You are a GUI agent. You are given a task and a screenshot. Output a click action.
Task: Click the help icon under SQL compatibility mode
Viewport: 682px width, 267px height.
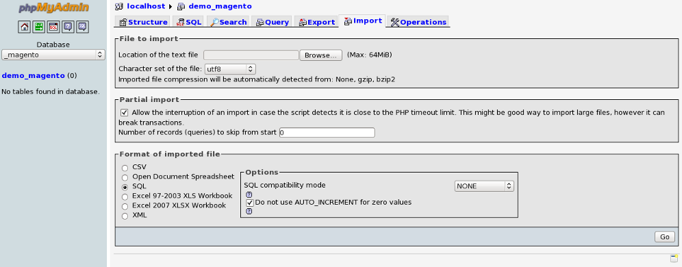249,194
